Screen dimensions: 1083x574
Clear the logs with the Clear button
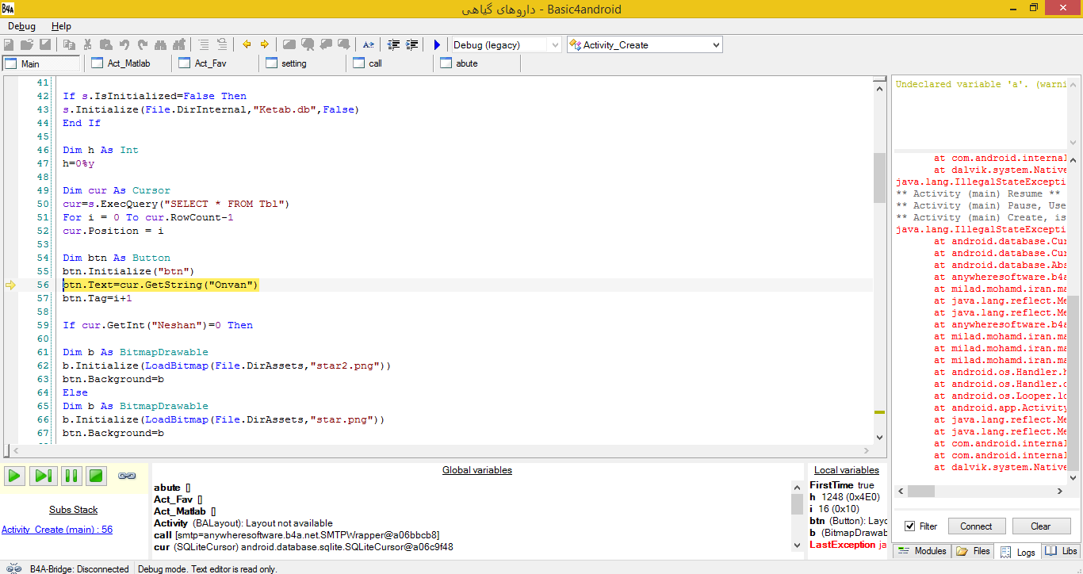pyautogui.click(x=1040, y=526)
